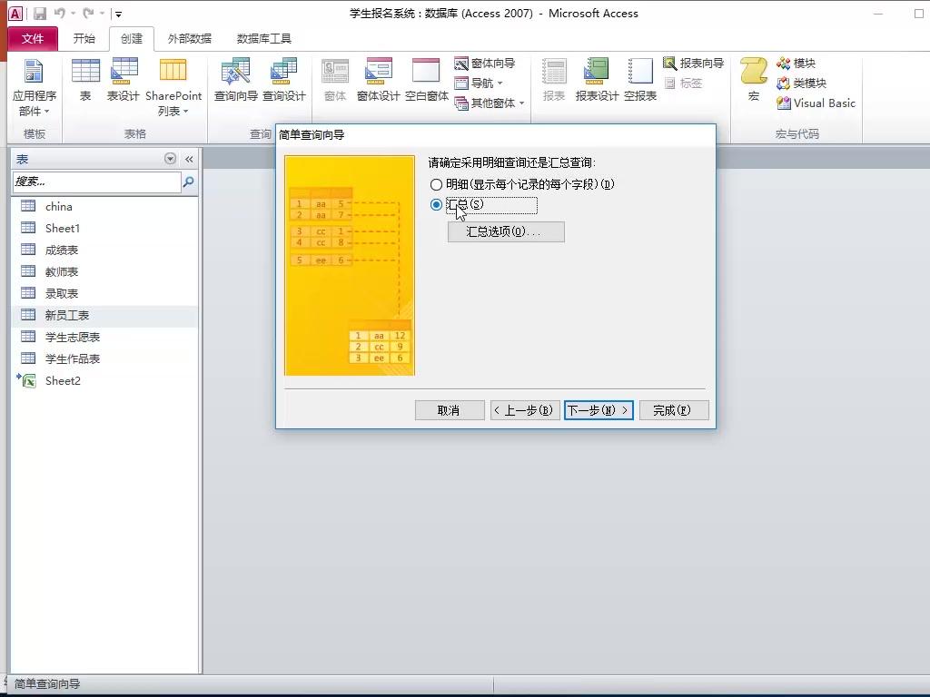Expand the 其他窗体 dropdown
Image resolution: width=930 pixels, height=697 pixels.
490,103
